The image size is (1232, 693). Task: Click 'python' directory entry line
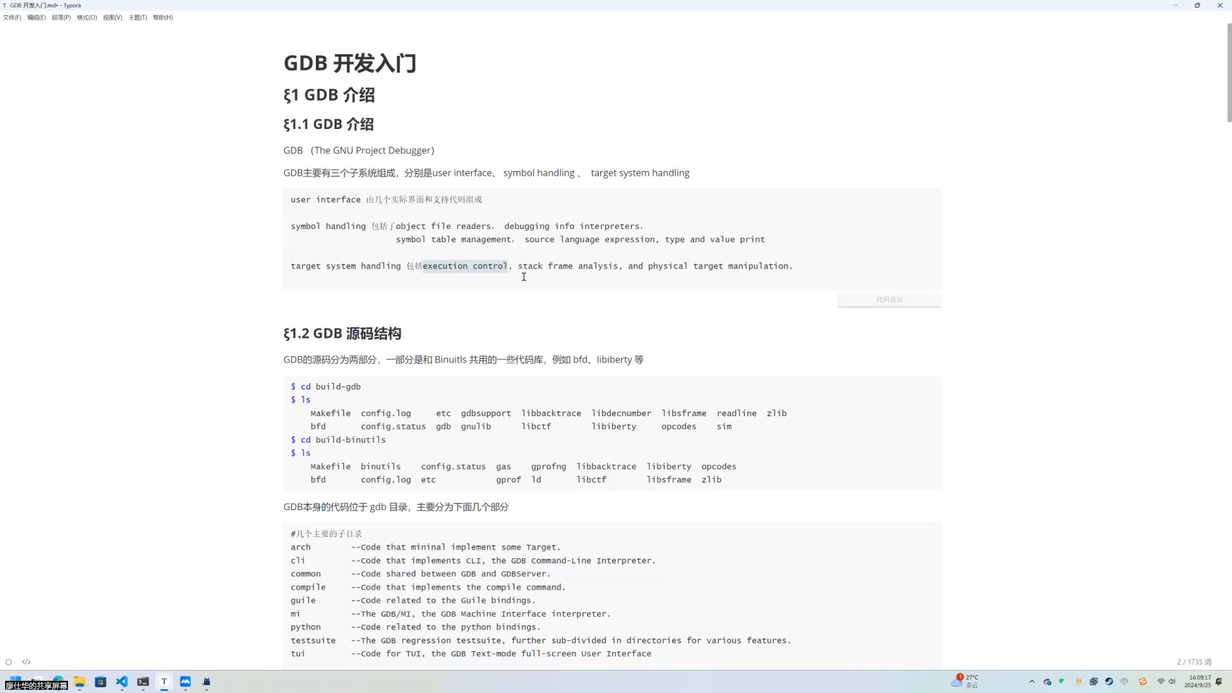tap(416, 627)
